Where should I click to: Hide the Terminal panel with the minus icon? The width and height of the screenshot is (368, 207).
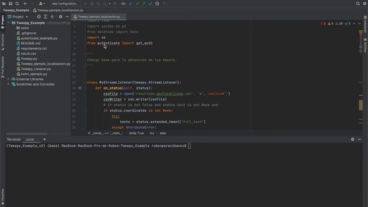(x=359, y=139)
